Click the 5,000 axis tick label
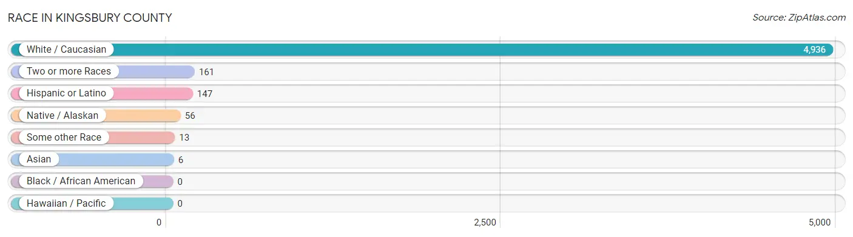The image size is (853, 237). pyautogui.click(x=819, y=222)
